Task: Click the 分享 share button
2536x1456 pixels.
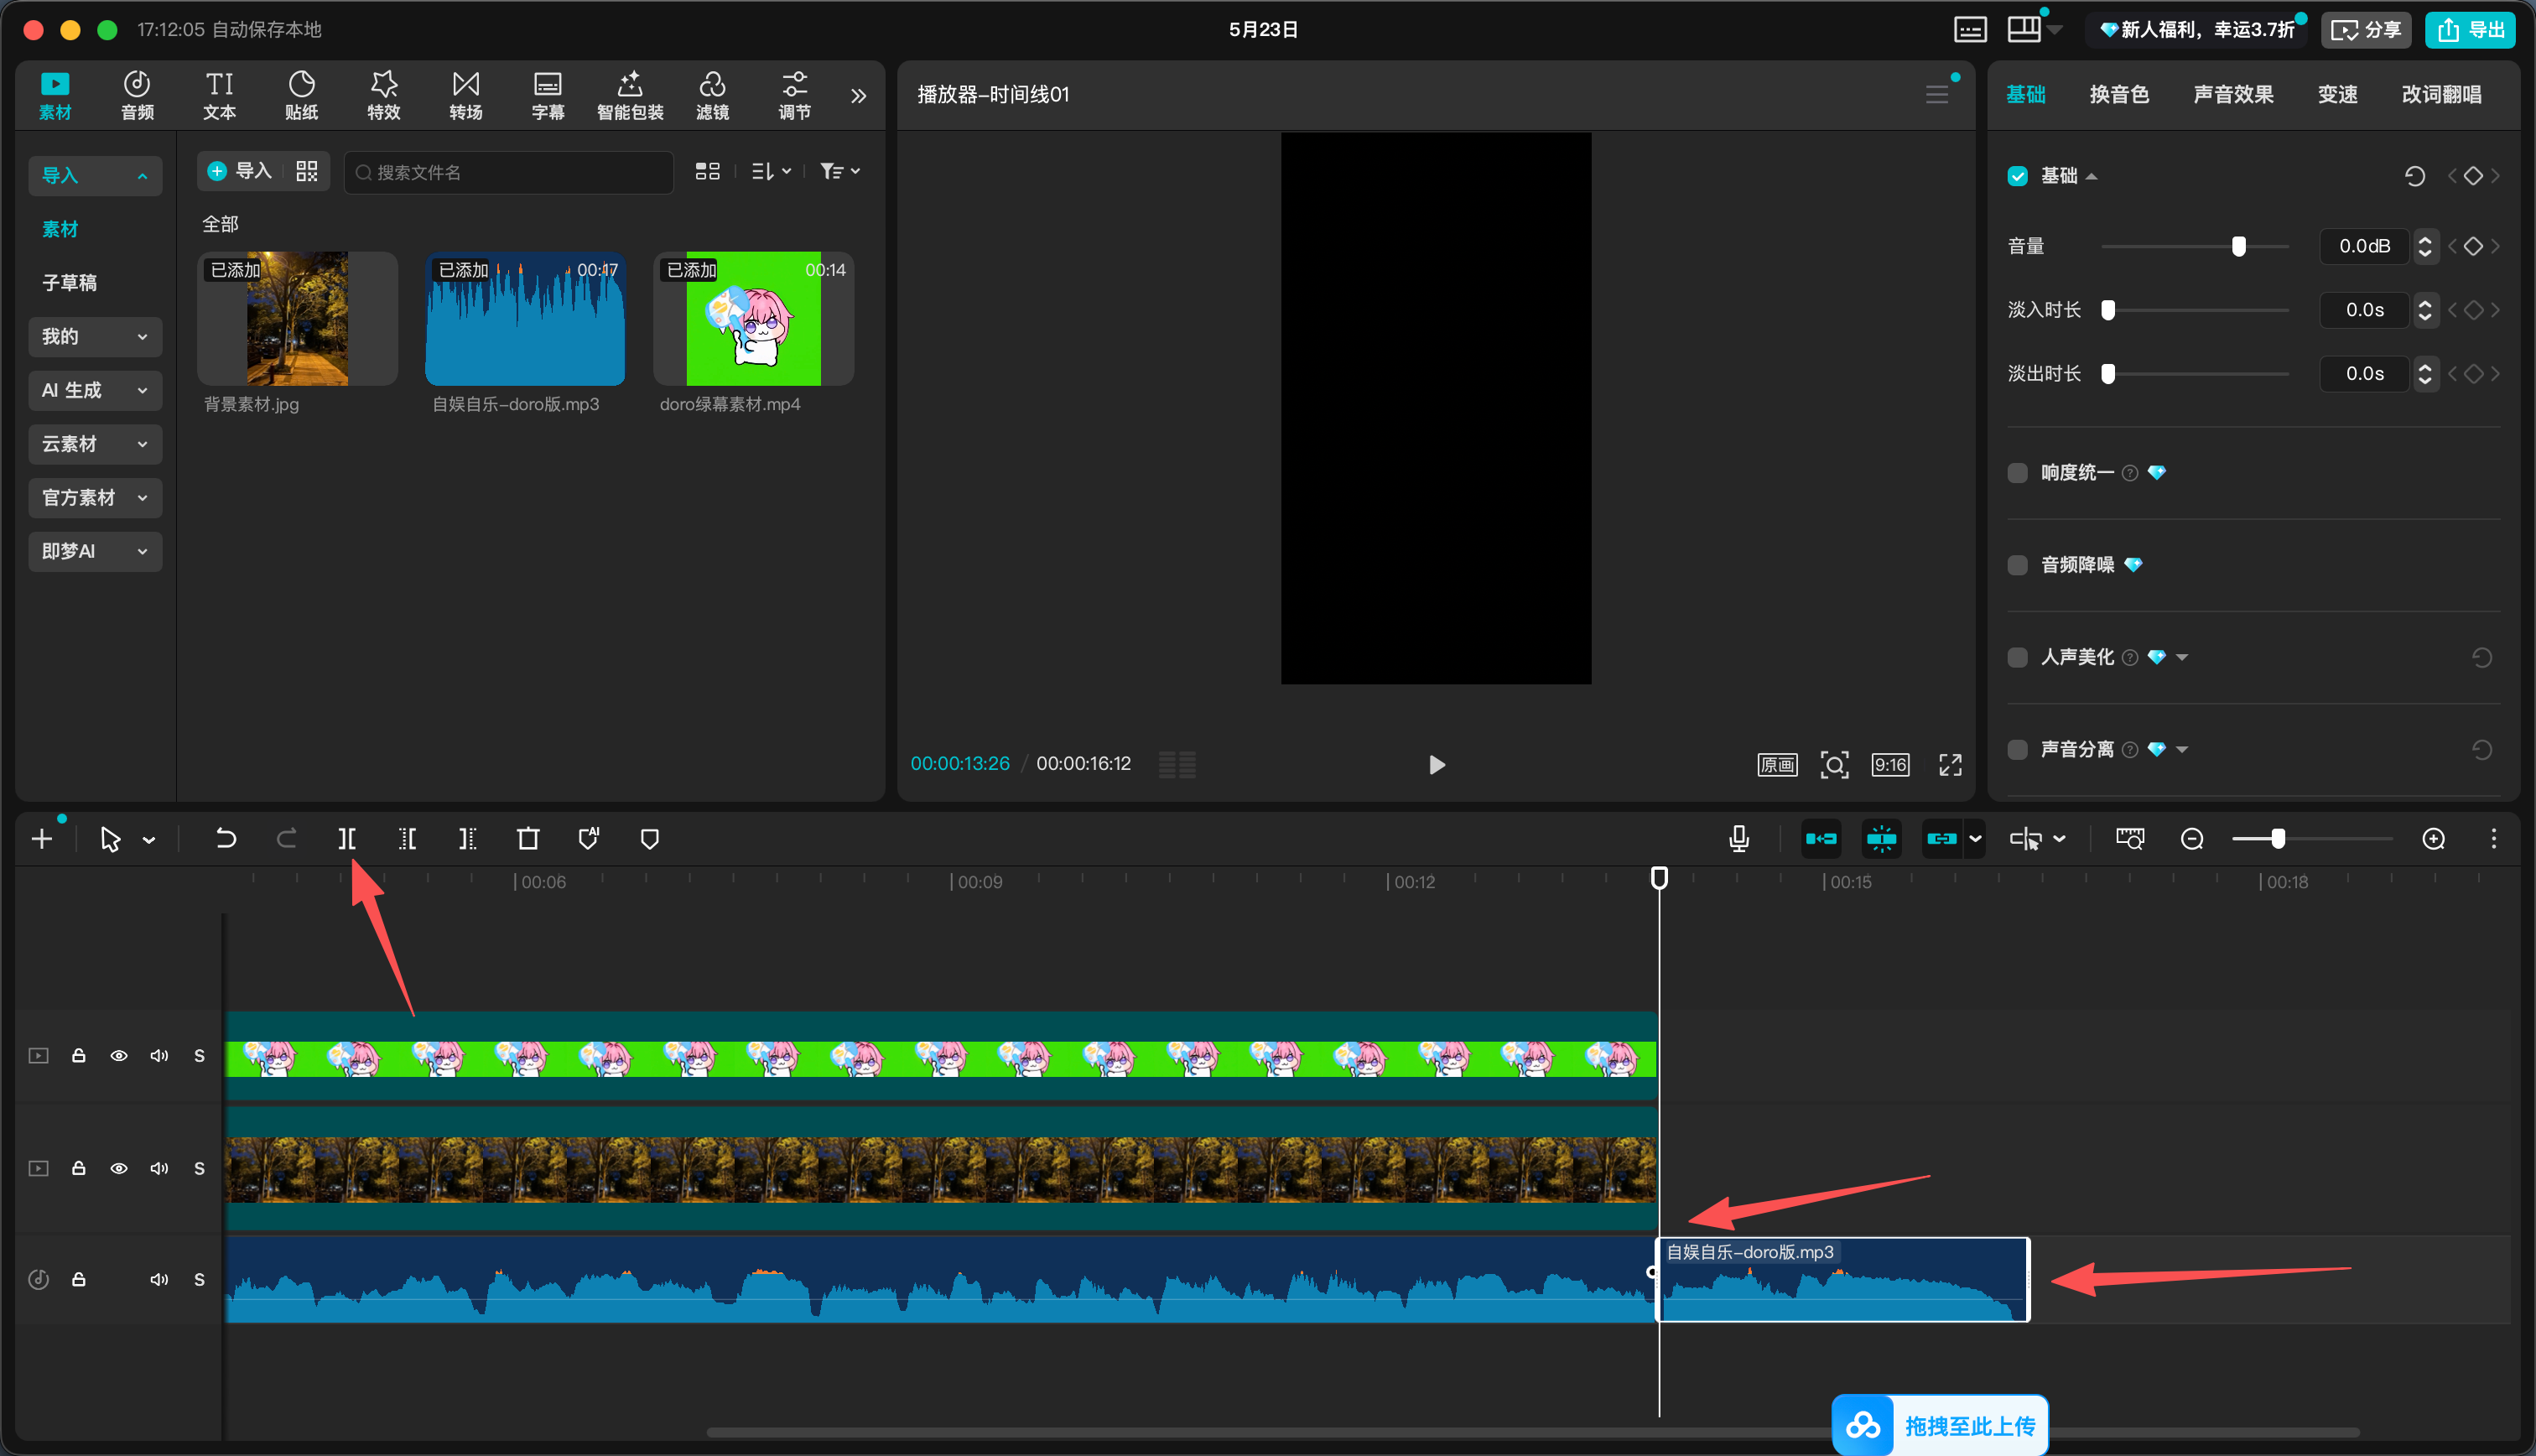Action: click(x=2365, y=29)
